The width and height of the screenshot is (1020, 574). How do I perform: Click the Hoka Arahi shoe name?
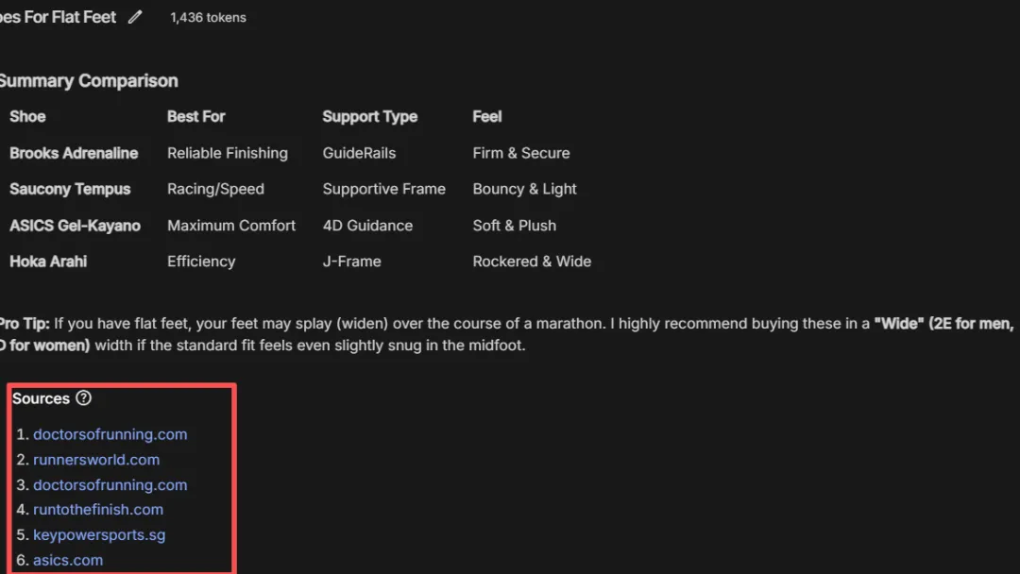pos(48,262)
